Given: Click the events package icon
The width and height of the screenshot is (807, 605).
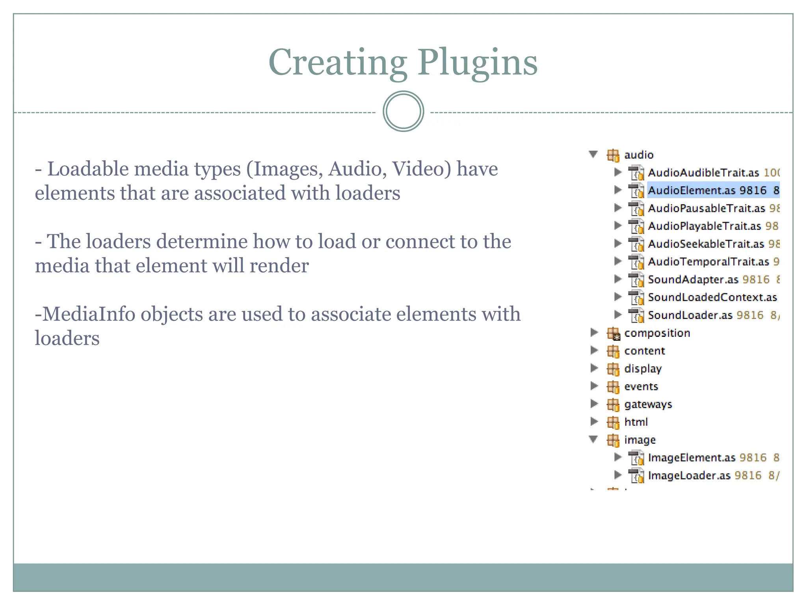Looking at the screenshot, I should pos(613,387).
